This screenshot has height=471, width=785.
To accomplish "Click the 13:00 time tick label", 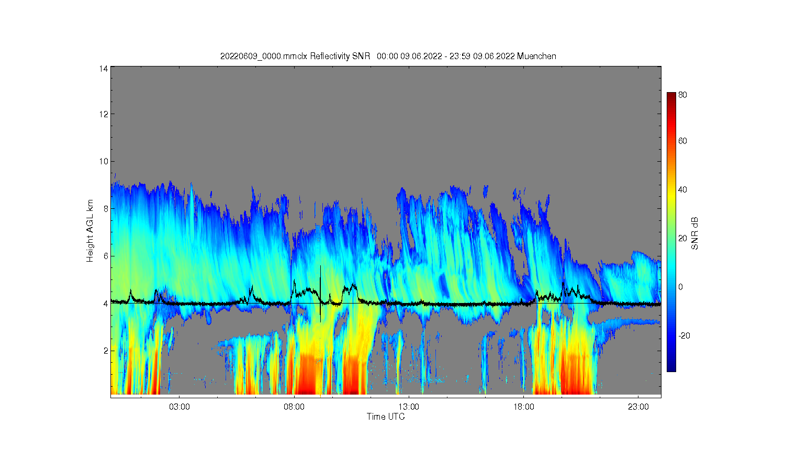I will coord(409,407).
